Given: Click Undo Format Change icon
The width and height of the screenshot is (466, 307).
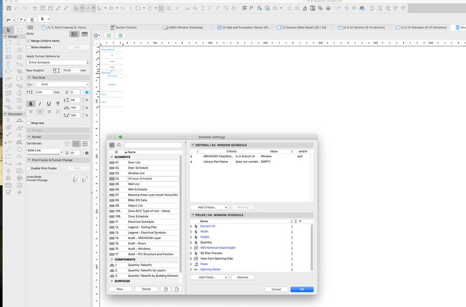Looking at the screenshot, I should [77, 178].
